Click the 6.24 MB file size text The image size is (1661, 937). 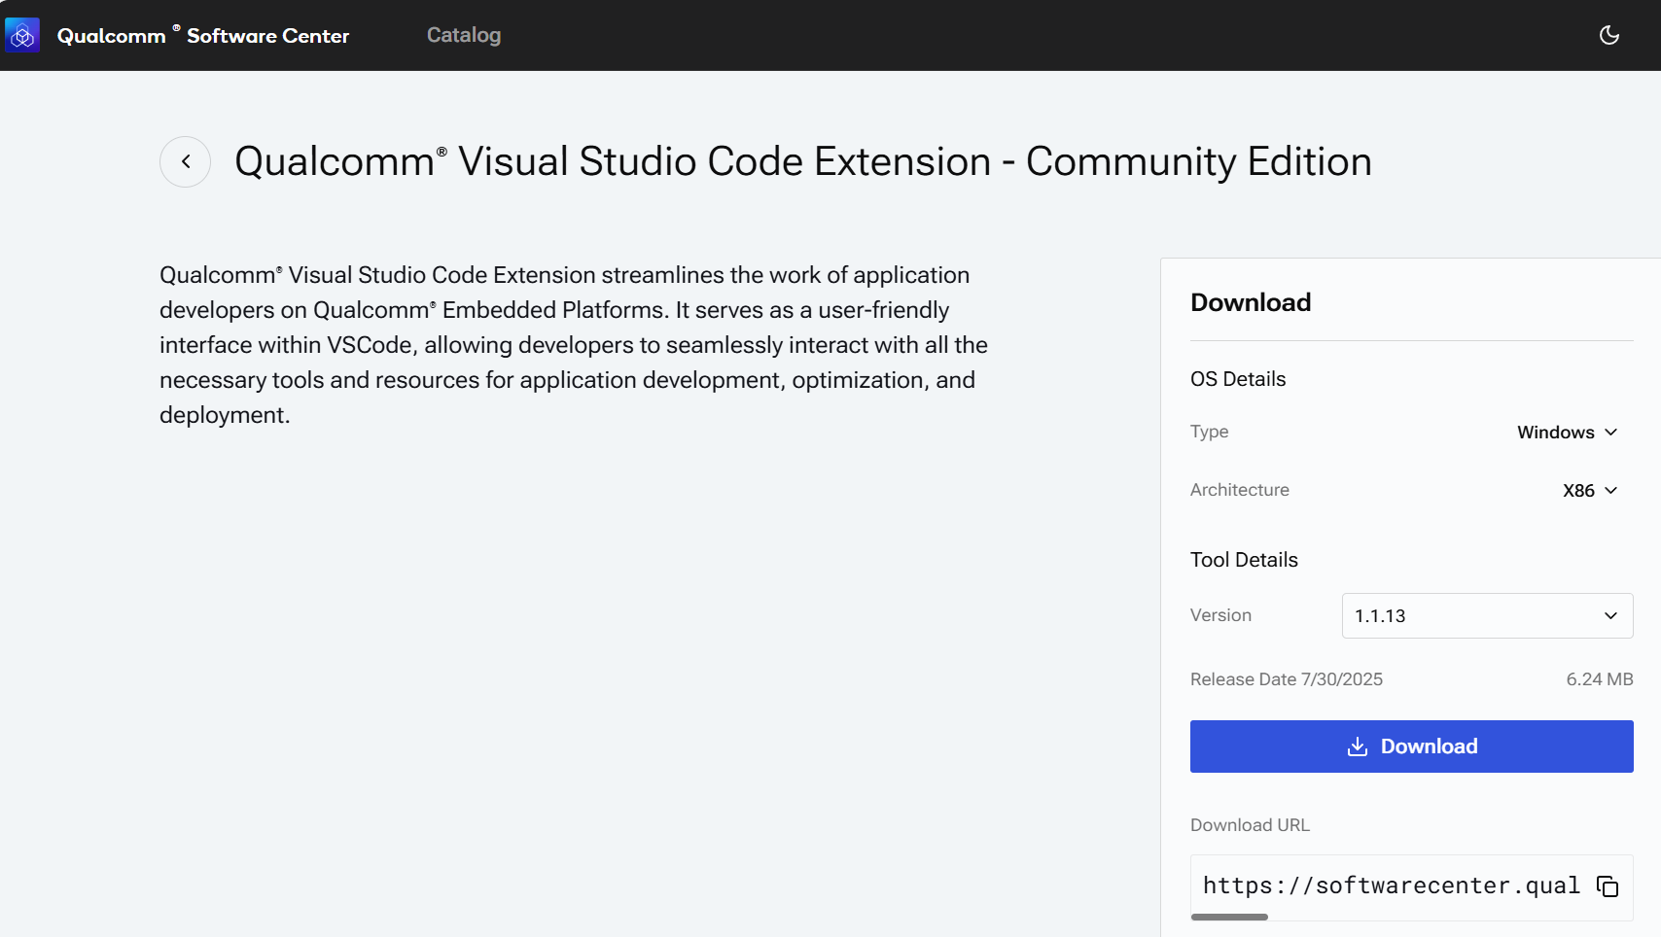click(x=1599, y=679)
